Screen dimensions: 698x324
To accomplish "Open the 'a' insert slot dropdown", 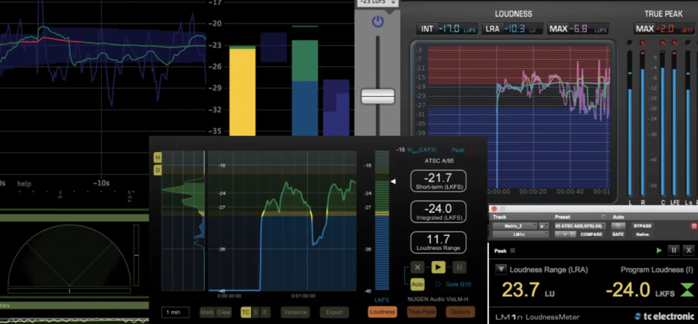I will [544, 226].
